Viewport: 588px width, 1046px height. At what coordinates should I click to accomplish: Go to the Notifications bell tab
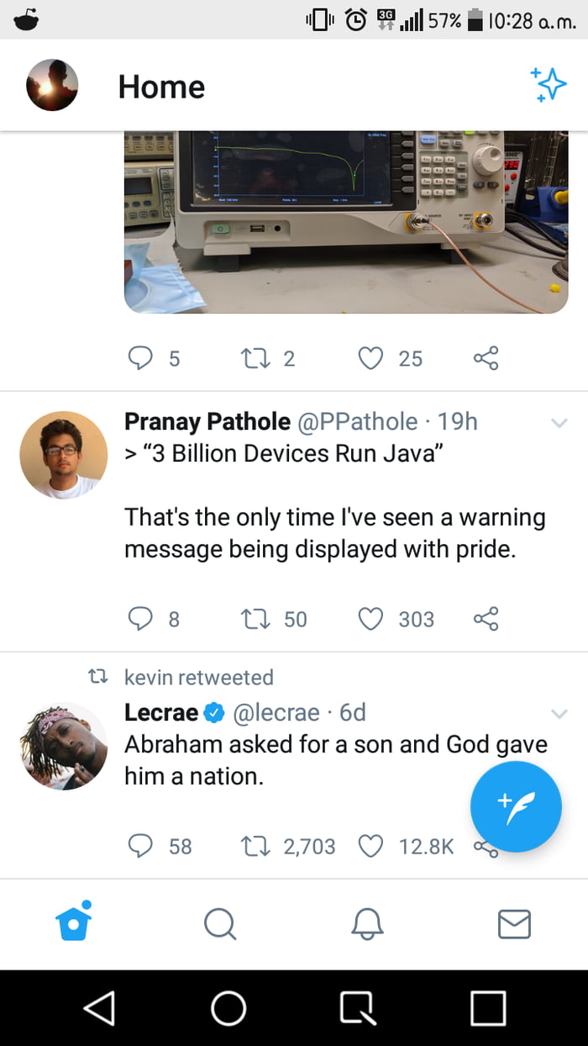[x=367, y=924]
